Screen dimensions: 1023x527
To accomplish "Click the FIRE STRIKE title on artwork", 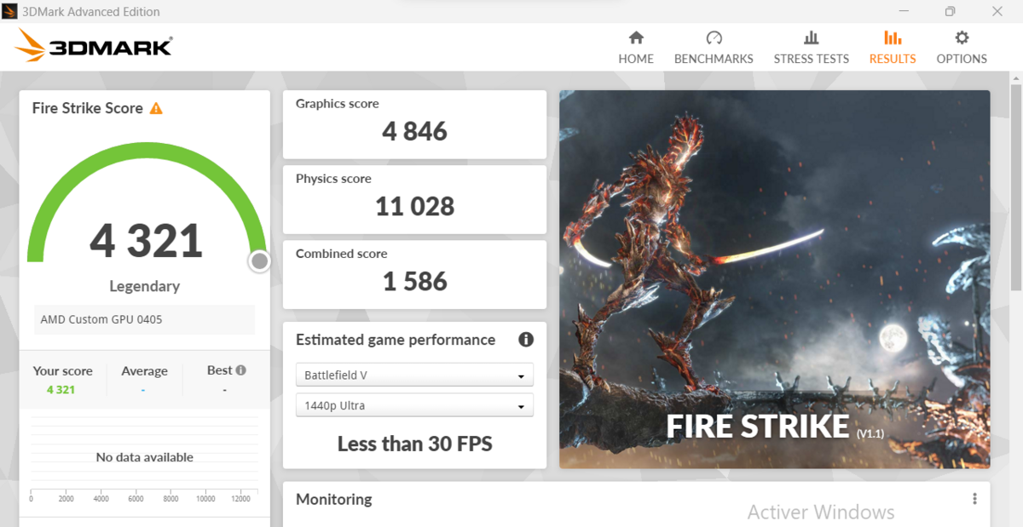I will (x=757, y=426).
